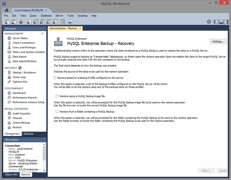Viewport: 231px width, 180px height.
Task: Click the Settings... button
Action: coord(218,41)
